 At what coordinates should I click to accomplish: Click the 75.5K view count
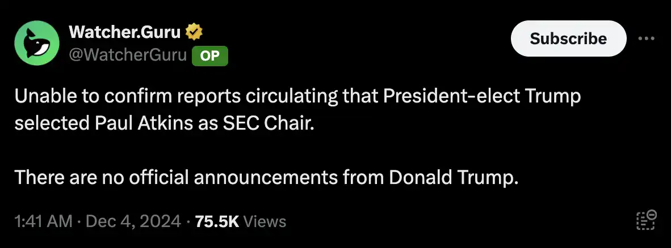click(216, 221)
